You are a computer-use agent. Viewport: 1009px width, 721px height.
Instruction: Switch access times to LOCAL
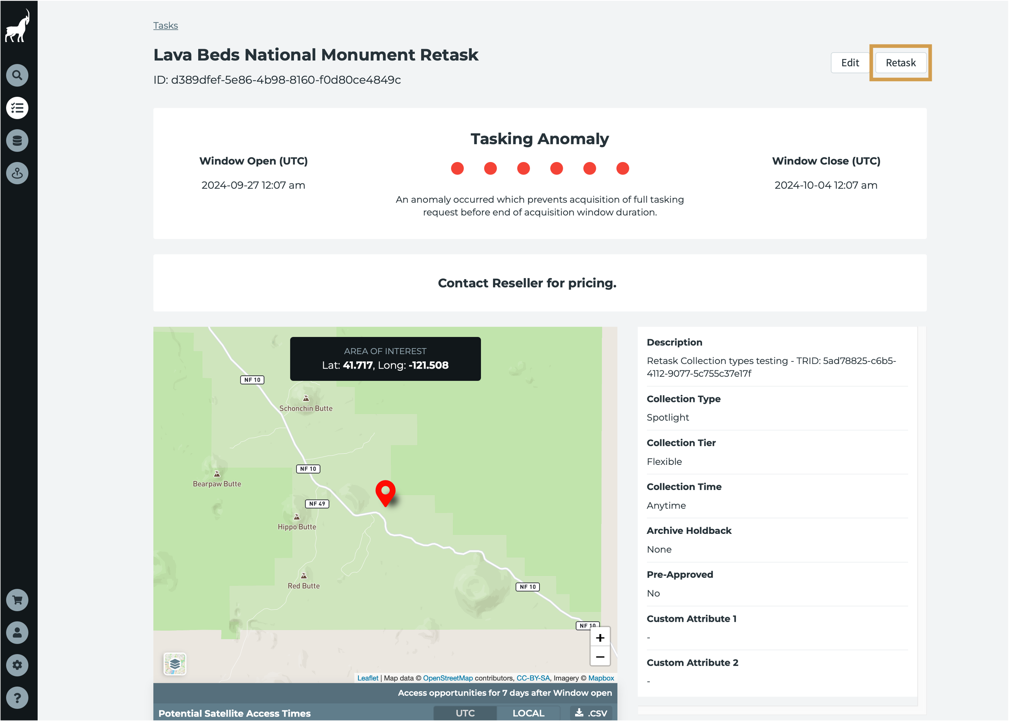tap(528, 713)
